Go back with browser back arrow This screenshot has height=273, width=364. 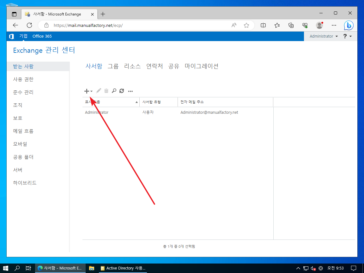point(15,25)
